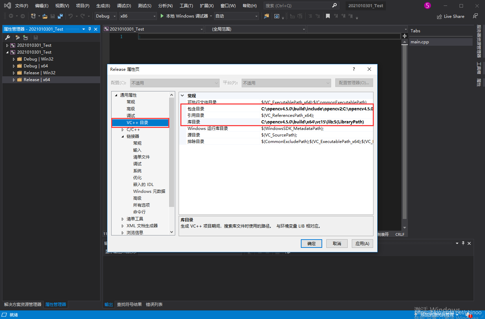485x319 pixels.
Task: Click the help question mark in dialog
Action: point(354,69)
